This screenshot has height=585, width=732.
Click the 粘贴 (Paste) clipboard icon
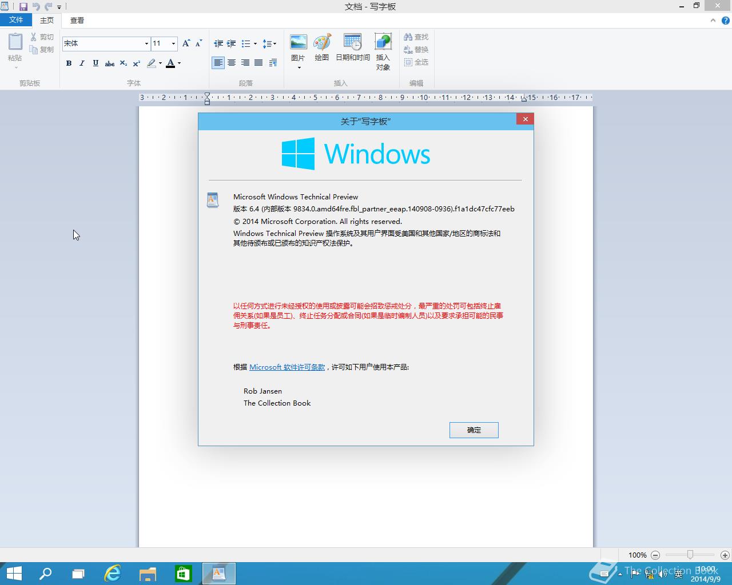(15, 42)
